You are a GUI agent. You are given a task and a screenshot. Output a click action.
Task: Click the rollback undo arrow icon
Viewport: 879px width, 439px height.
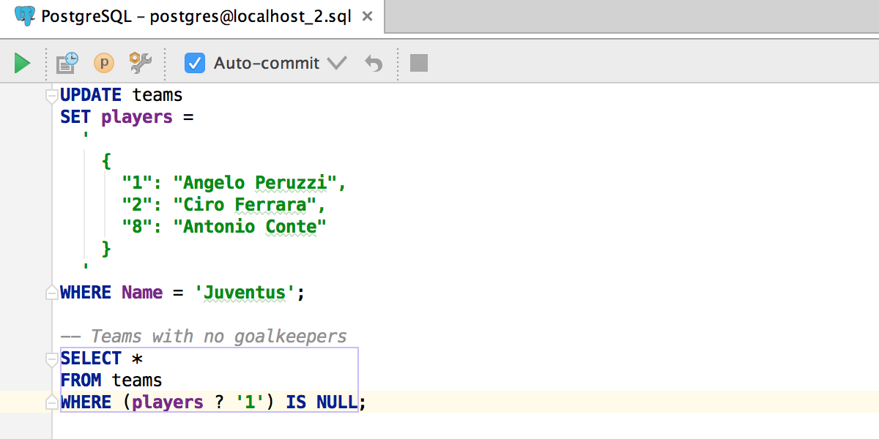point(374,64)
